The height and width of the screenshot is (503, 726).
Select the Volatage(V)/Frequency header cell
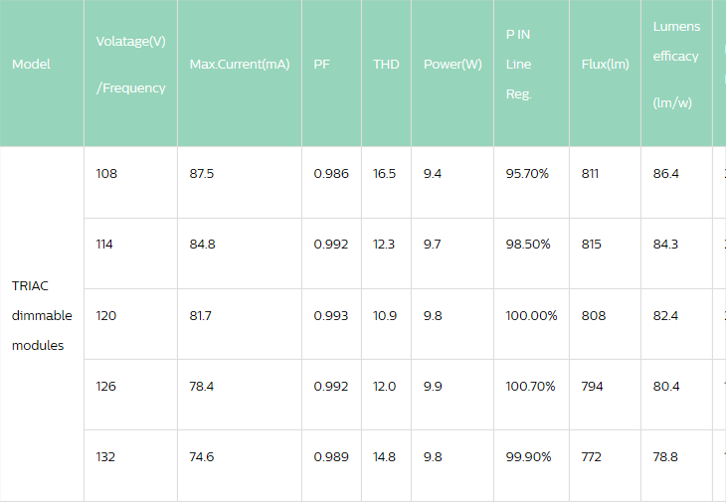click(x=130, y=65)
